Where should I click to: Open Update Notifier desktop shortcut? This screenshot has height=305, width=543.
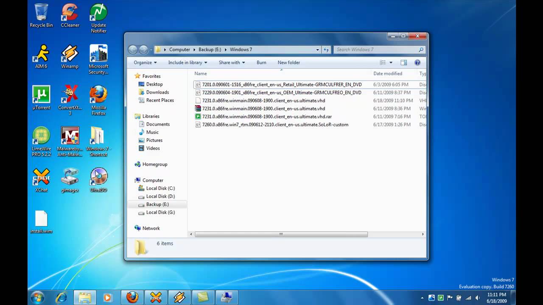[98, 18]
